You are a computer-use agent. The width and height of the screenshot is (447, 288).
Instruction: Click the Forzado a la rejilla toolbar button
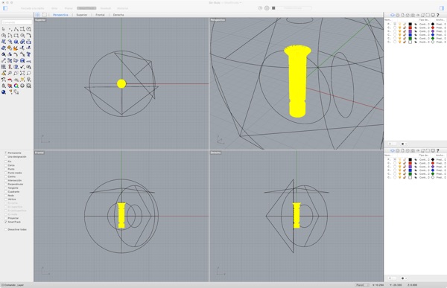pos(33,8)
